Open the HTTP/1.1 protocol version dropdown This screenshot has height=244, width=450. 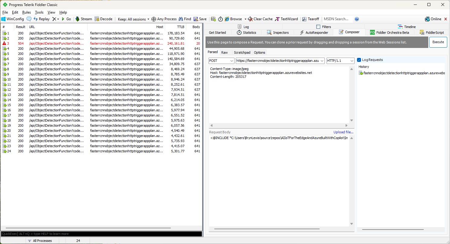coord(340,61)
